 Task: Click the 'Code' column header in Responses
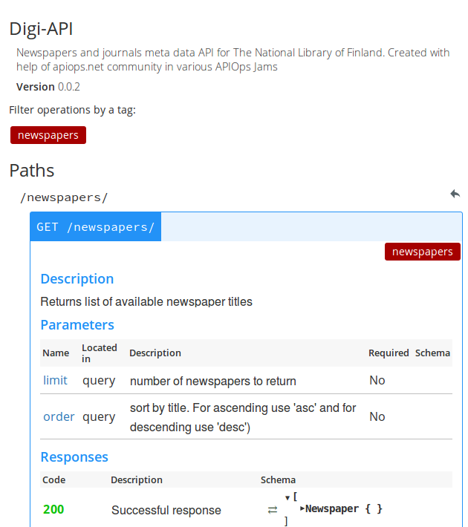[x=53, y=479]
